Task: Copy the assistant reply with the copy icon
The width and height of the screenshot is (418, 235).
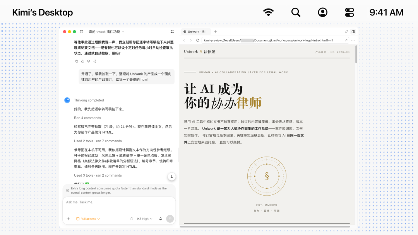Action: point(77,61)
